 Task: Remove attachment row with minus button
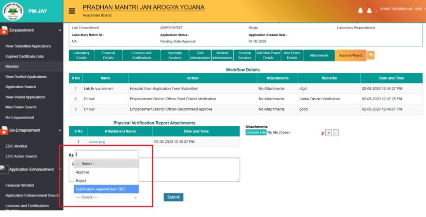336,133
